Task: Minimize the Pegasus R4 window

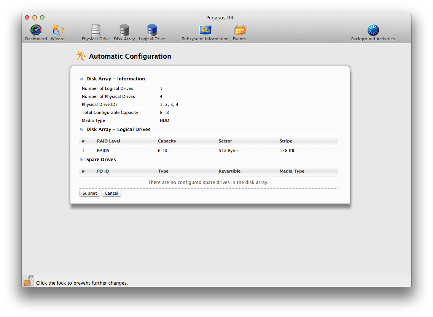Action: [x=35, y=18]
